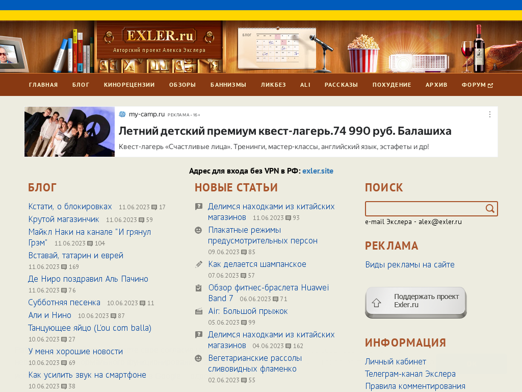This screenshot has height=392, width=522.
Task: Open 'Обзор фитнес-браслета Huawei Band 7'
Action: 268,293
